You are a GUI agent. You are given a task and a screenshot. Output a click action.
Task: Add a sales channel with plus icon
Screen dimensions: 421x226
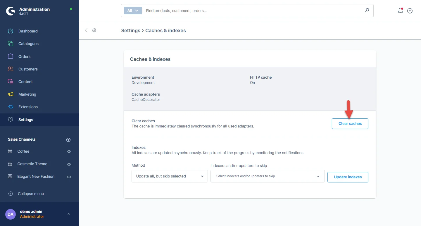click(68, 140)
